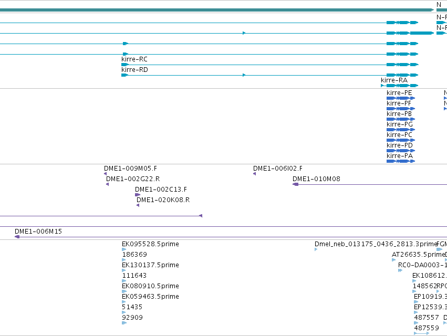
Task: Select the EK095528.5prime EST label
Action: [150, 244]
